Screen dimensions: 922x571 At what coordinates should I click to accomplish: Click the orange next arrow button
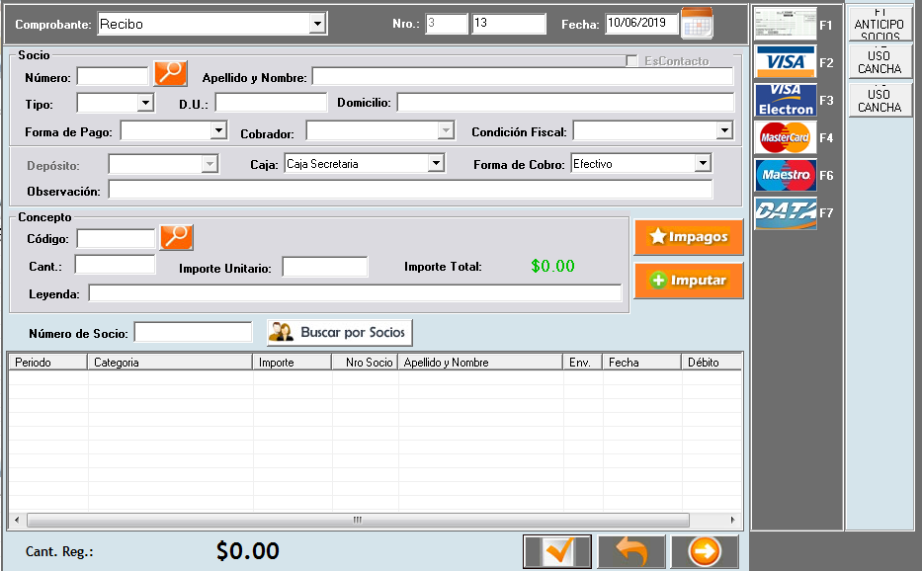tap(705, 552)
